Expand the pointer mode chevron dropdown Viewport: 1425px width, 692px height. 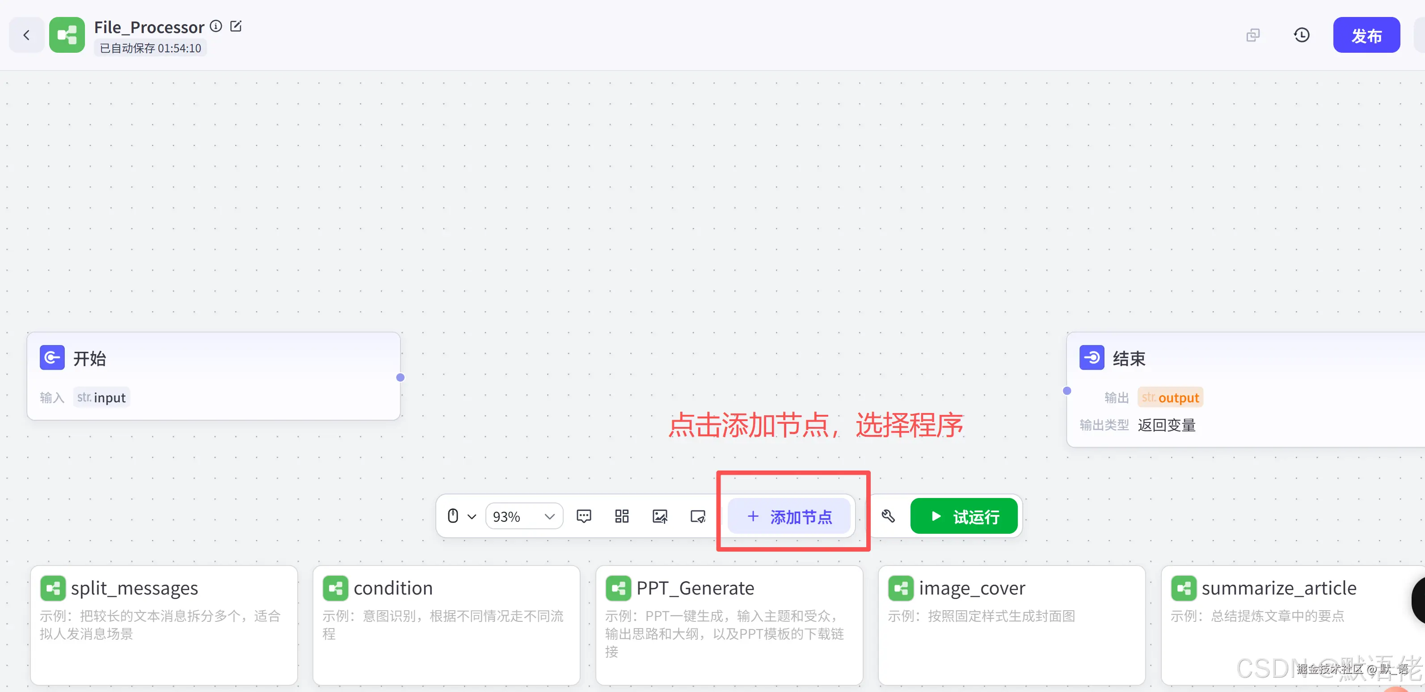[472, 515]
